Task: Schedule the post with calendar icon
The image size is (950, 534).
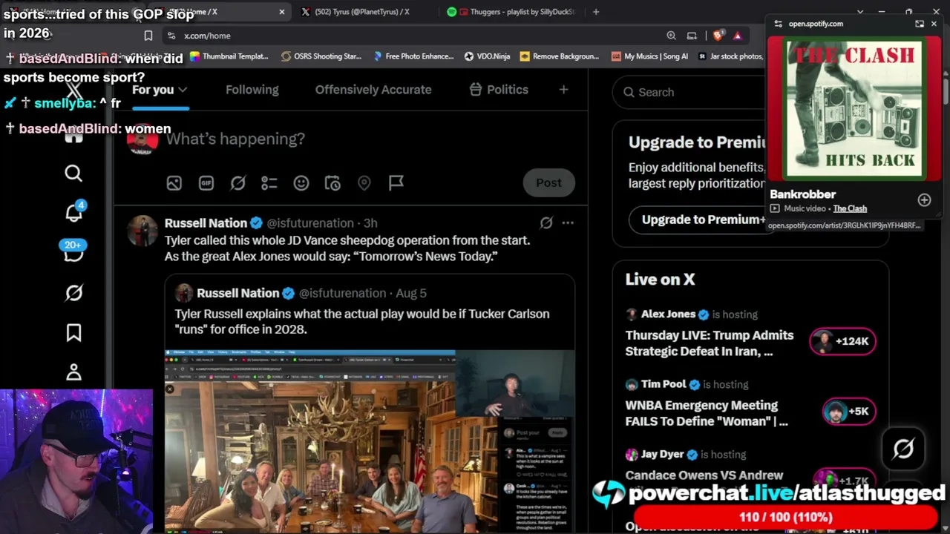Action: tap(332, 183)
